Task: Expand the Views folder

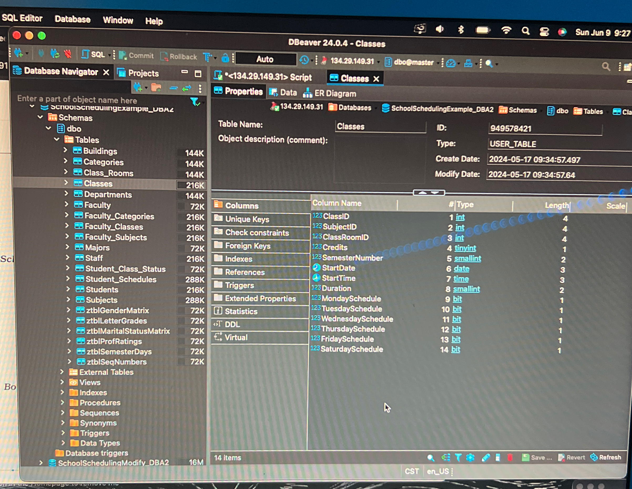Action: [x=62, y=382]
